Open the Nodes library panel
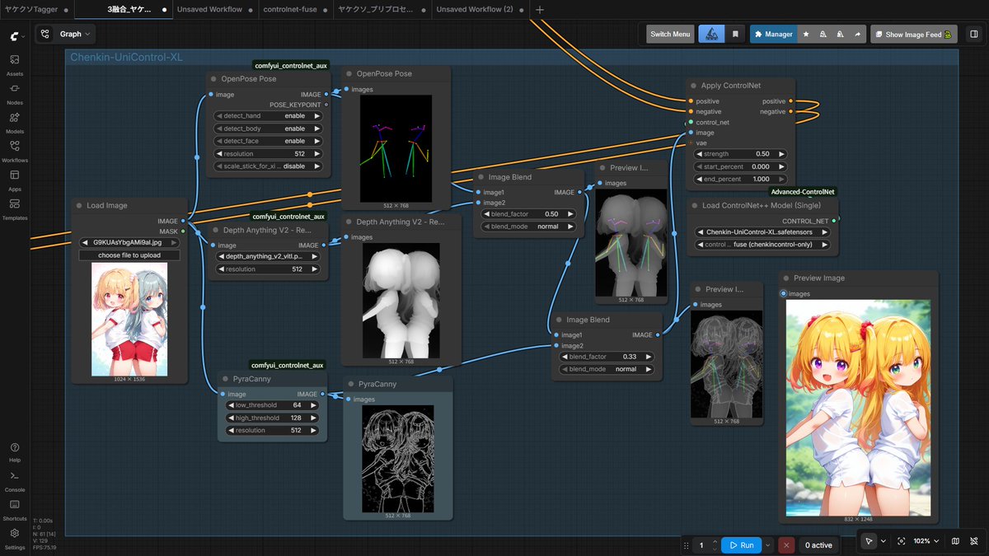Screen dimensions: 989x556 point(15,93)
